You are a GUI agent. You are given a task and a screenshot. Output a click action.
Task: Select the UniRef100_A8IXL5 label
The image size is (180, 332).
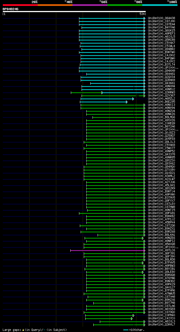click(x=161, y=37)
